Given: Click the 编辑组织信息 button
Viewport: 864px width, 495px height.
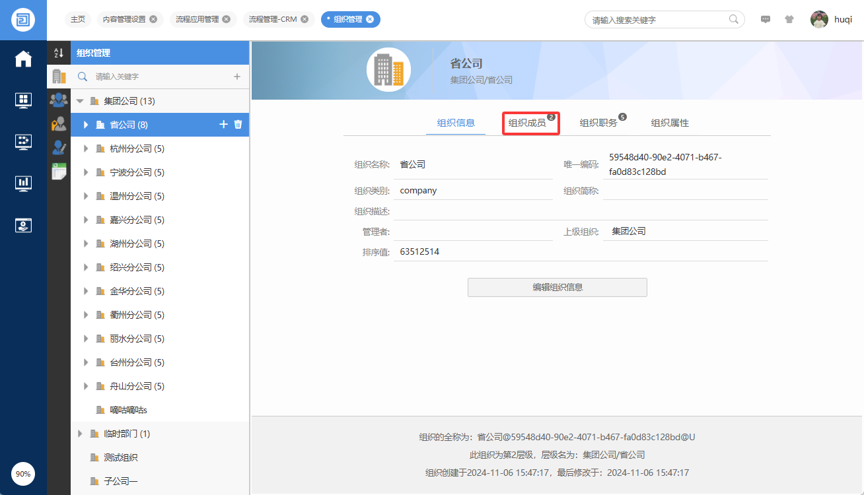Looking at the screenshot, I should 557,287.
